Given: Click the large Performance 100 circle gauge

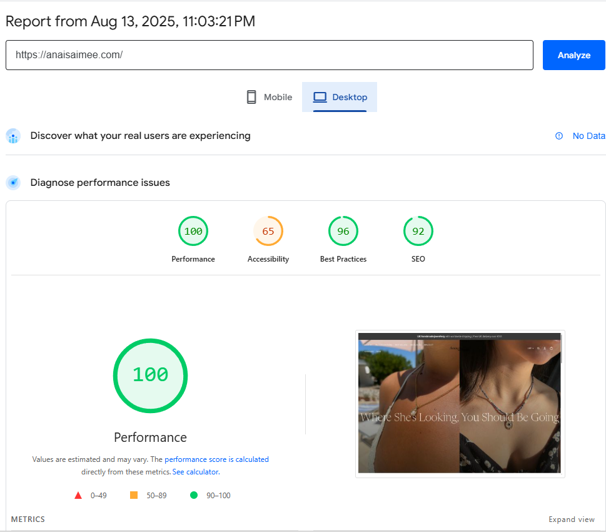Looking at the screenshot, I should [x=150, y=376].
